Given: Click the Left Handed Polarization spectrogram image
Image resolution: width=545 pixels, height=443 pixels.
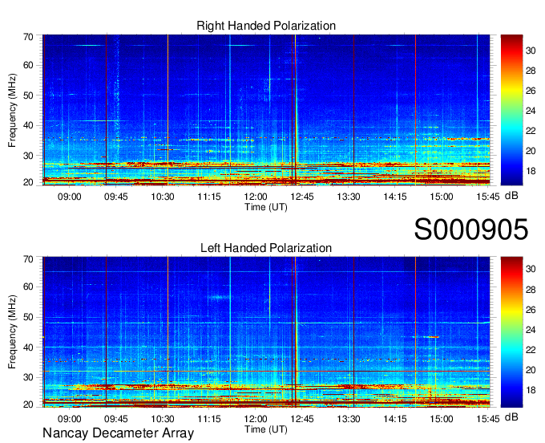Looking at the screenshot, I should click(266, 332).
